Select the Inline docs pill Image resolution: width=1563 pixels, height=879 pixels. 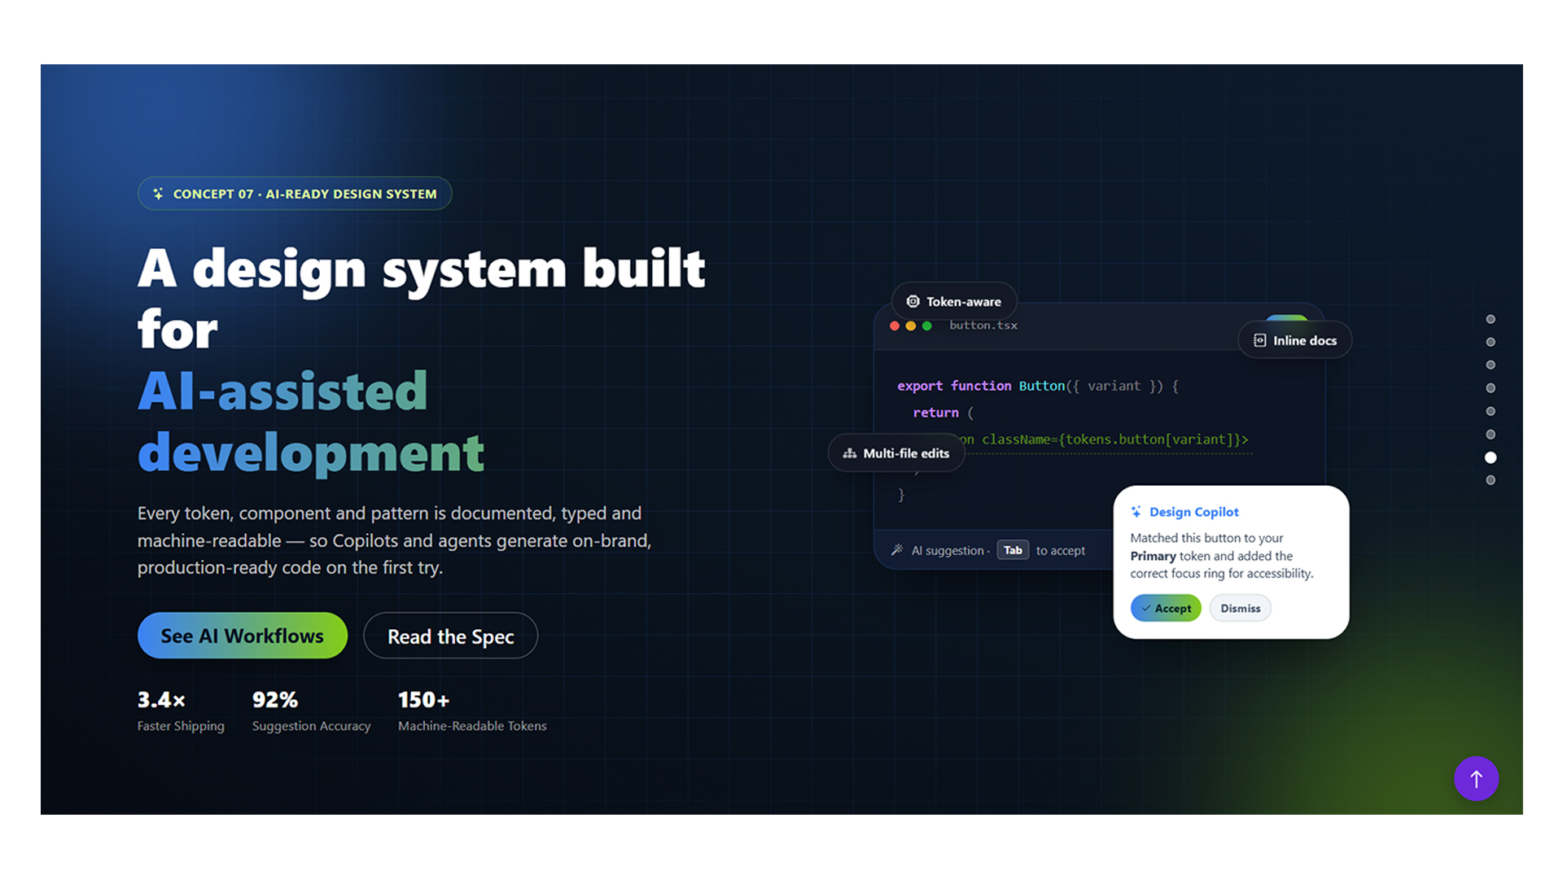click(1294, 340)
